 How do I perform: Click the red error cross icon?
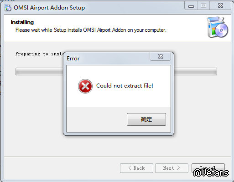[x=85, y=86]
